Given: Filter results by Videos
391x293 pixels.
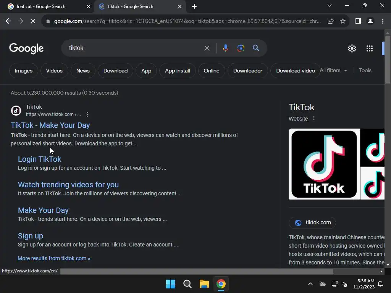Looking at the screenshot, I should pyautogui.click(x=54, y=71).
